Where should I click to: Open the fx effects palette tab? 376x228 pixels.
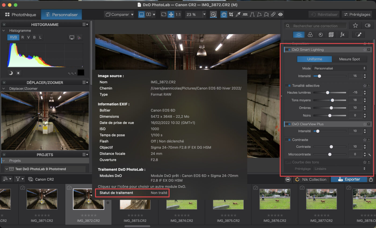342,35
